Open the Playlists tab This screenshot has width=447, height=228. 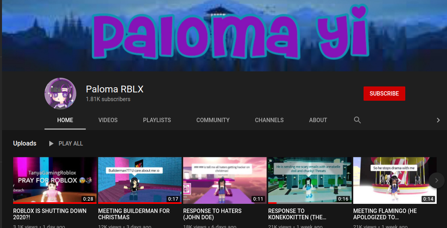[157, 120]
